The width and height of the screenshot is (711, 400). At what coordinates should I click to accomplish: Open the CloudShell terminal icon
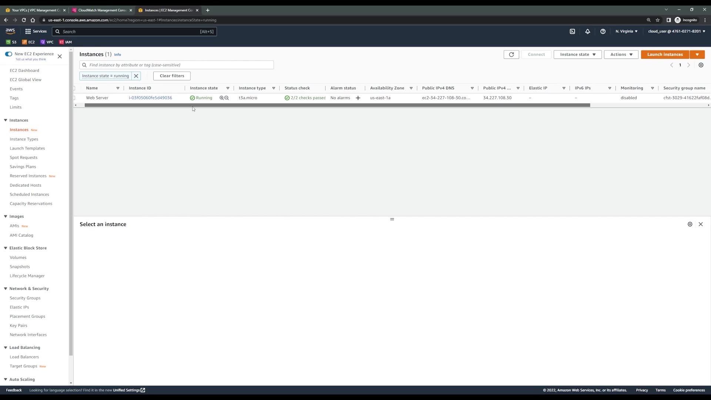click(x=572, y=31)
